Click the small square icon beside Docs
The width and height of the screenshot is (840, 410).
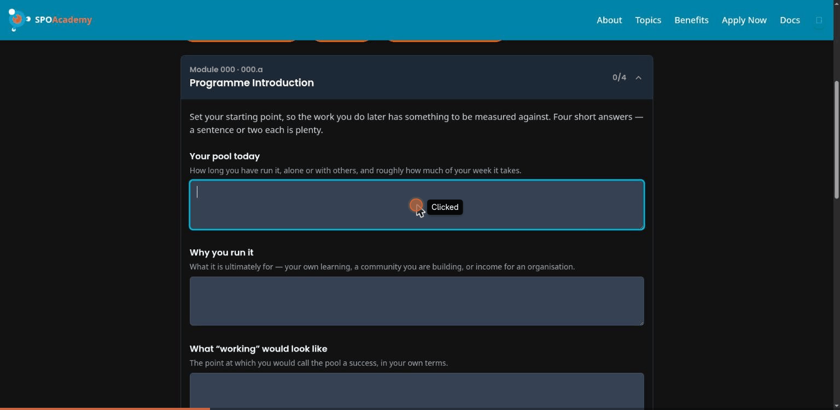tap(819, 20)
